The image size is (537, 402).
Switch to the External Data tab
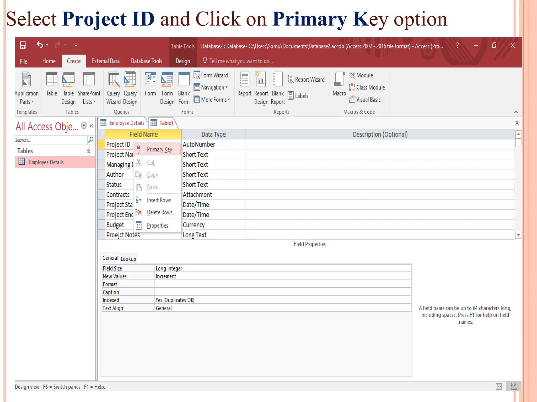tap(106, 61)
